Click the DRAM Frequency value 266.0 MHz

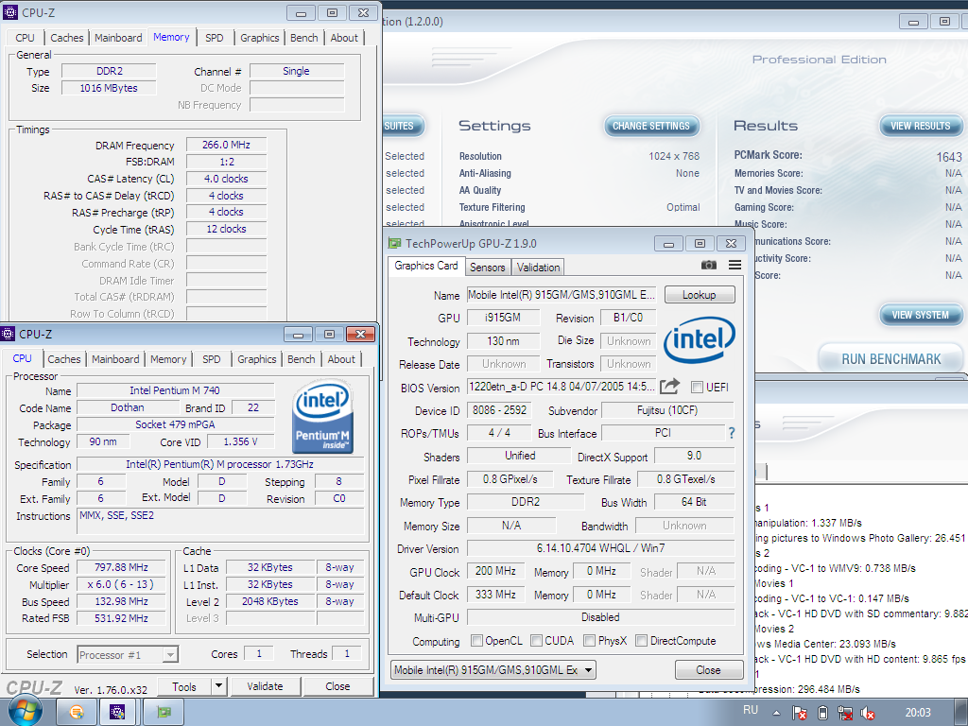227,145
